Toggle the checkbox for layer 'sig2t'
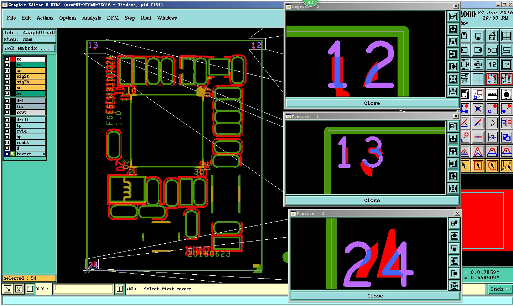 pos(7,76)
